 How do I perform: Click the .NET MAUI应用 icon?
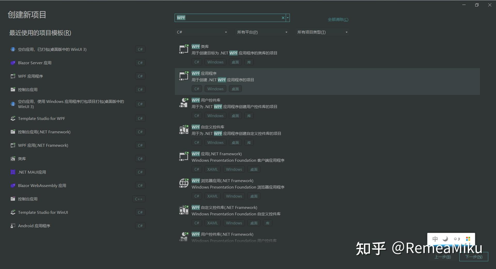pos(13,172)
